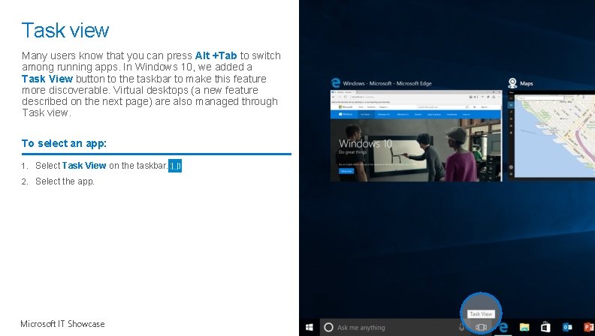Open the Windows Start menu button
This screenshot has height=336, width=595.
310,327
